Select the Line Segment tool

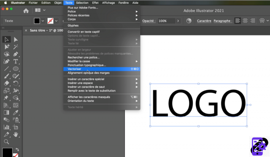pos(7,69)
